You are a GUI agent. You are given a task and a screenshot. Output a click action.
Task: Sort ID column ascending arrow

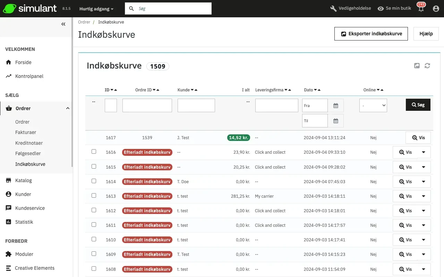click(116, 90)
